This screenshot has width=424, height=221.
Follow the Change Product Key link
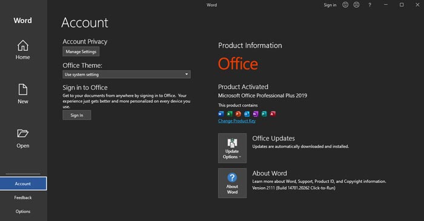pyautogui.click(x=237, y=121)
